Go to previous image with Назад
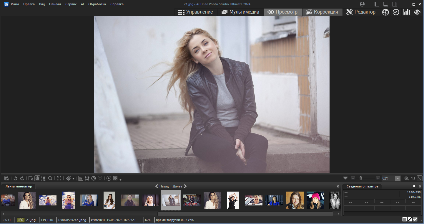 [162, 186]
